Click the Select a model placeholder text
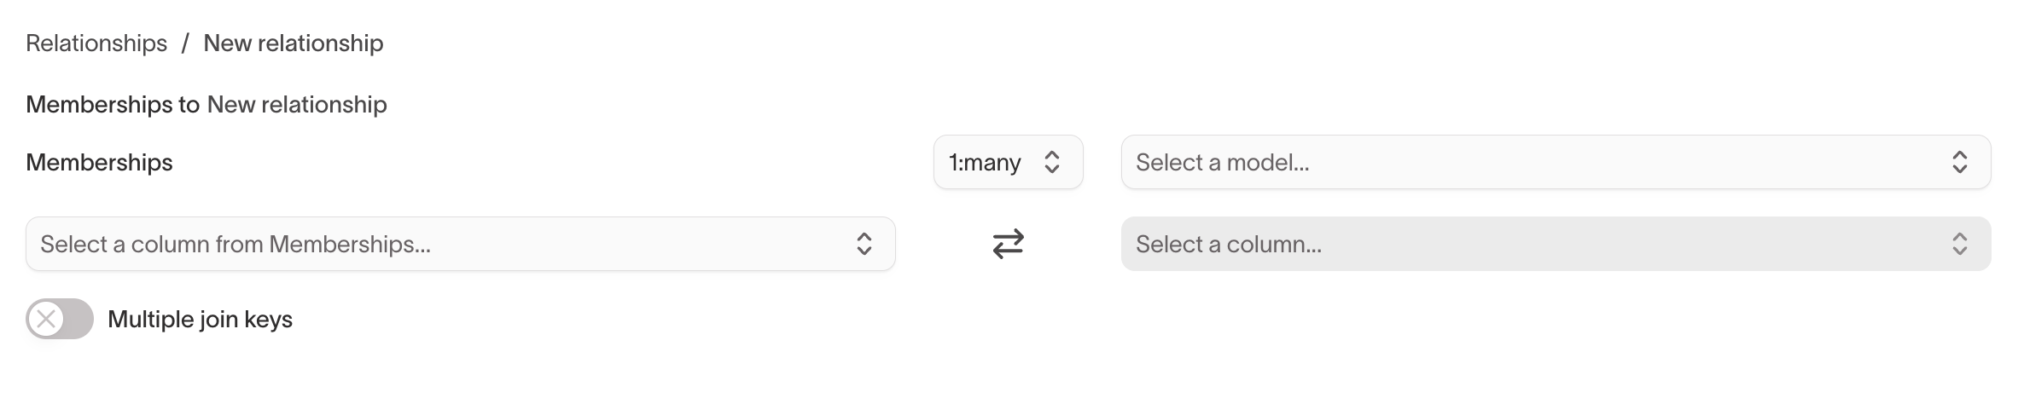This screenshot has width=2024, height=404. pyautogui.click(x=1222, y=163)
